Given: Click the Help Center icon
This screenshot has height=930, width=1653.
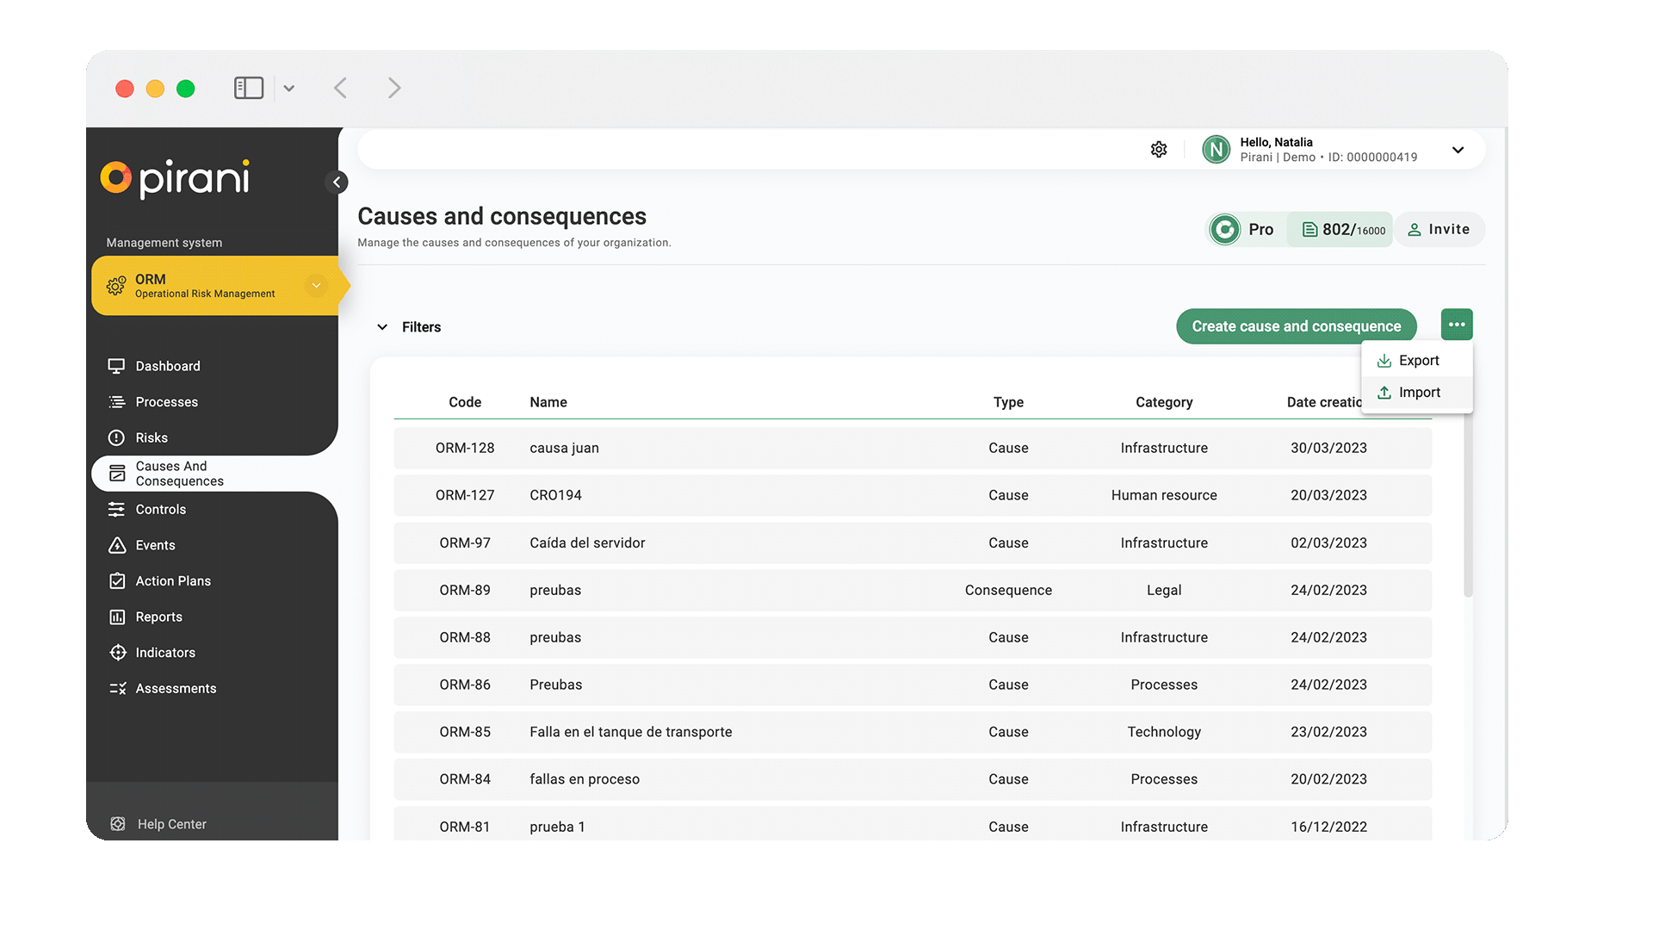Looking at the screenshot, I should [x=118, y=824].
